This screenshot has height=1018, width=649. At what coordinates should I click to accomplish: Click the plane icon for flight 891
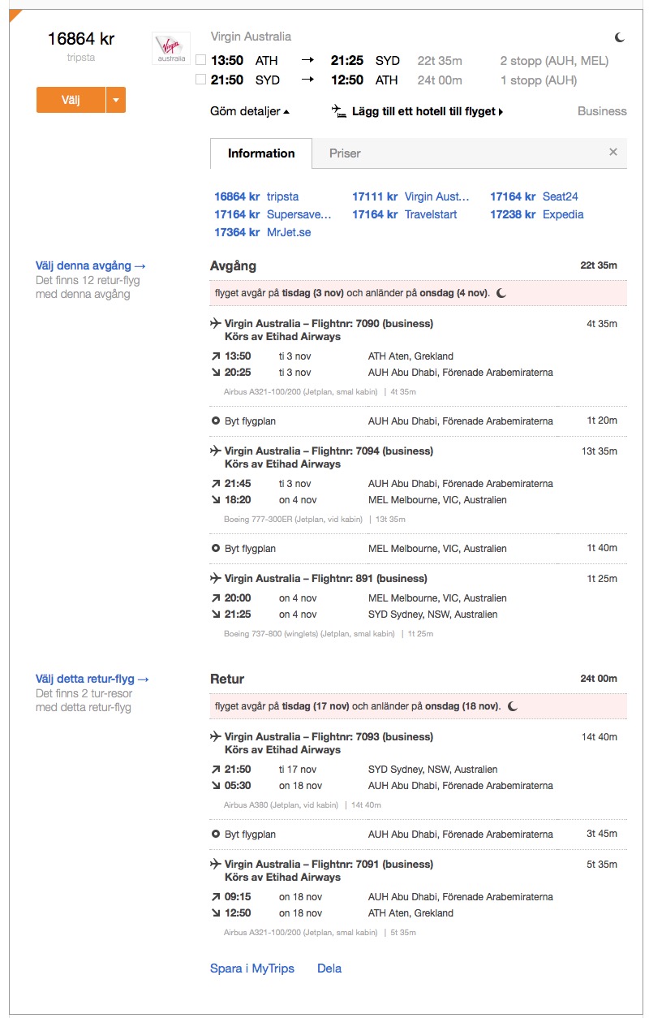pos(215,579)
